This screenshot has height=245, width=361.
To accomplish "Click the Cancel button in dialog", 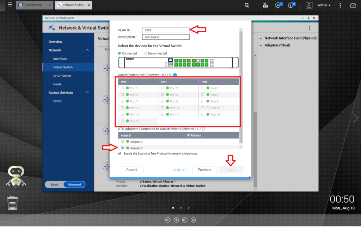I will pyautogui.click(x=131, y=170).
